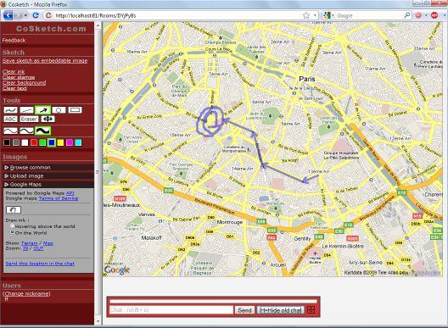Viewport: 448px width, 328px height.
Task: Click the chat message input field
Action: (x=171, y=310)
